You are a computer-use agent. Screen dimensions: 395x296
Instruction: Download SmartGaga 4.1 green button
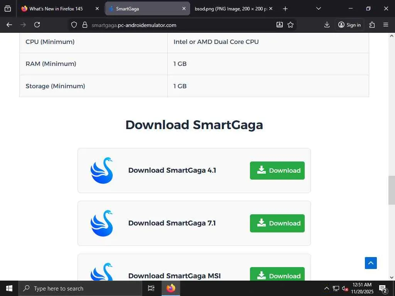pos(277,170)
